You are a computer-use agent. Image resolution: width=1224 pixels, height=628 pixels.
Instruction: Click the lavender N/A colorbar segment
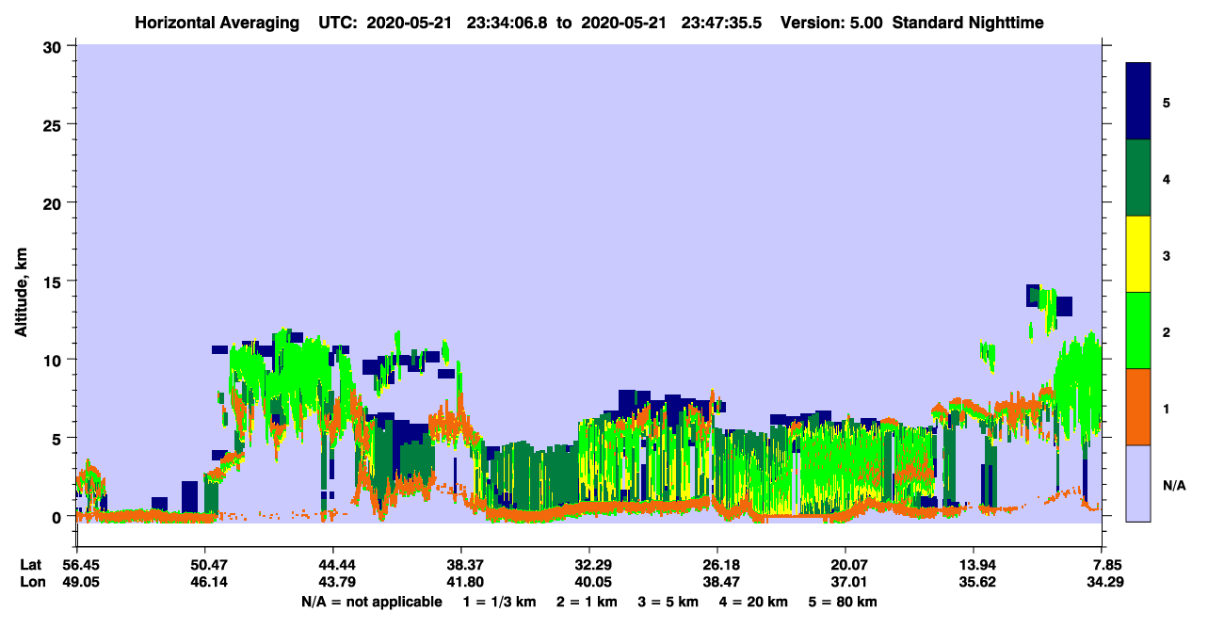click(x=1138, y=482)
